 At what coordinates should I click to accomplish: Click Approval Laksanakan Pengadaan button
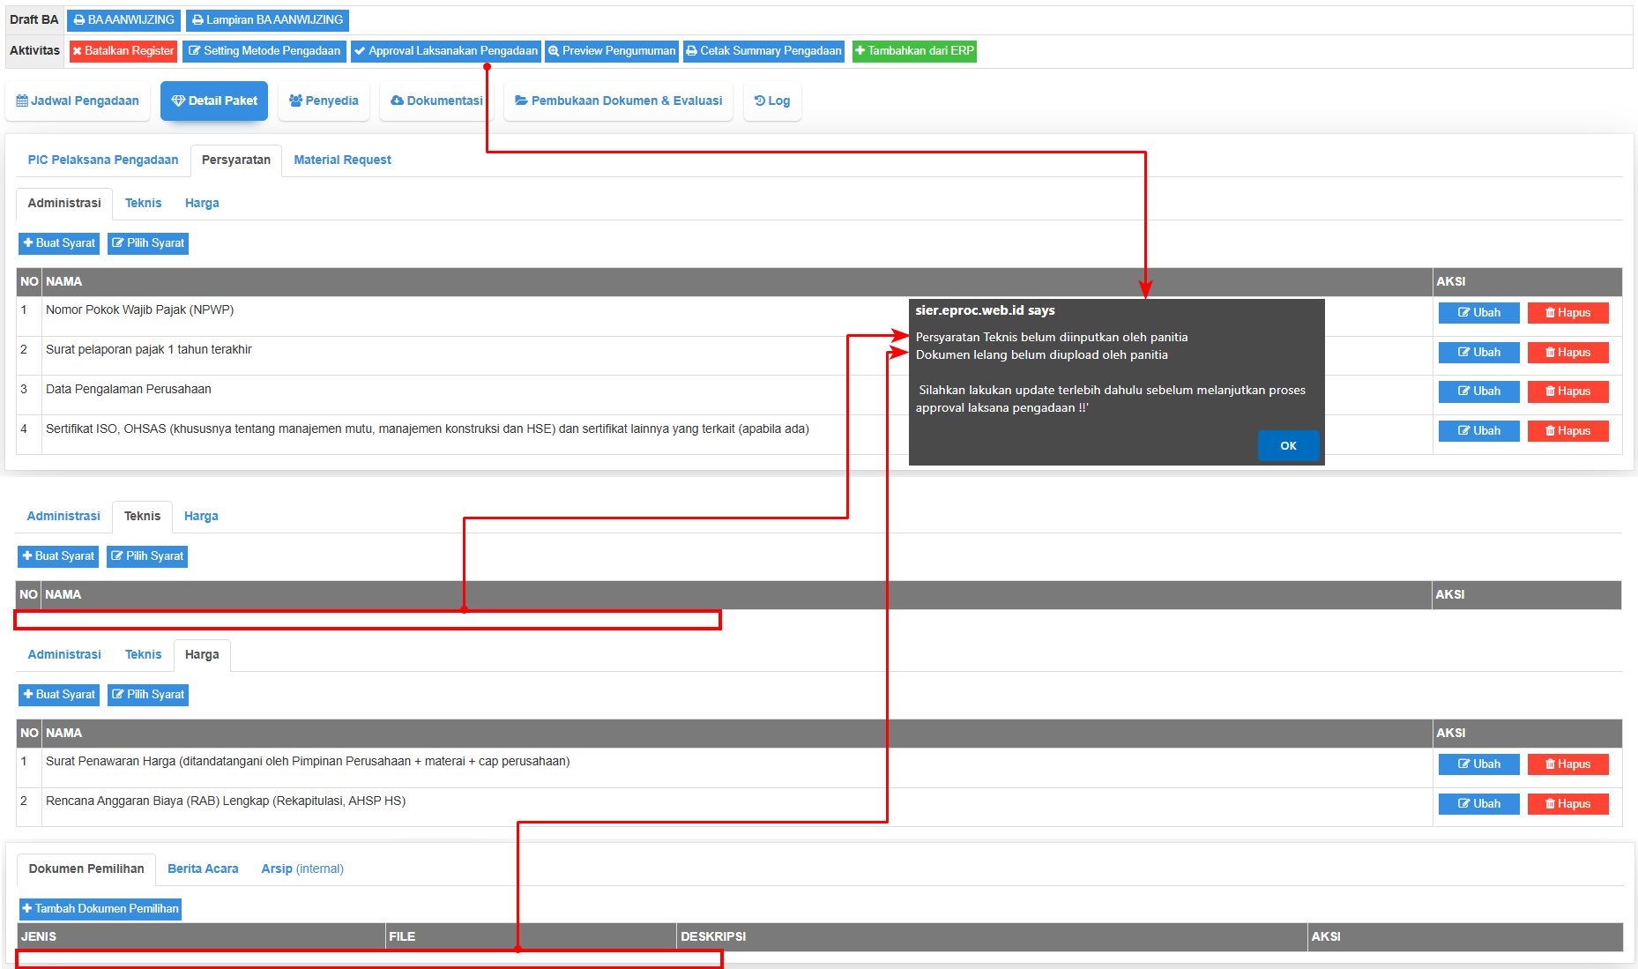446,51
